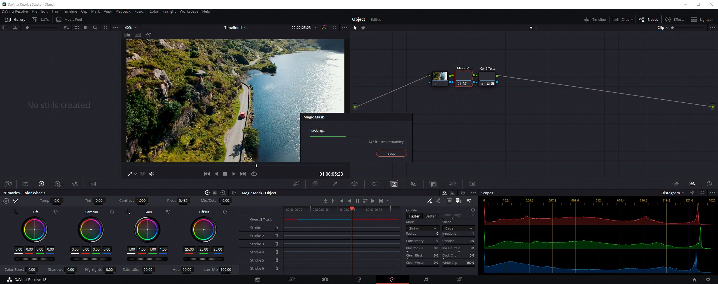Mute viewer audio with speaker icon
The height and width of the screenshot is (284, 718).
tap(152, 174)
